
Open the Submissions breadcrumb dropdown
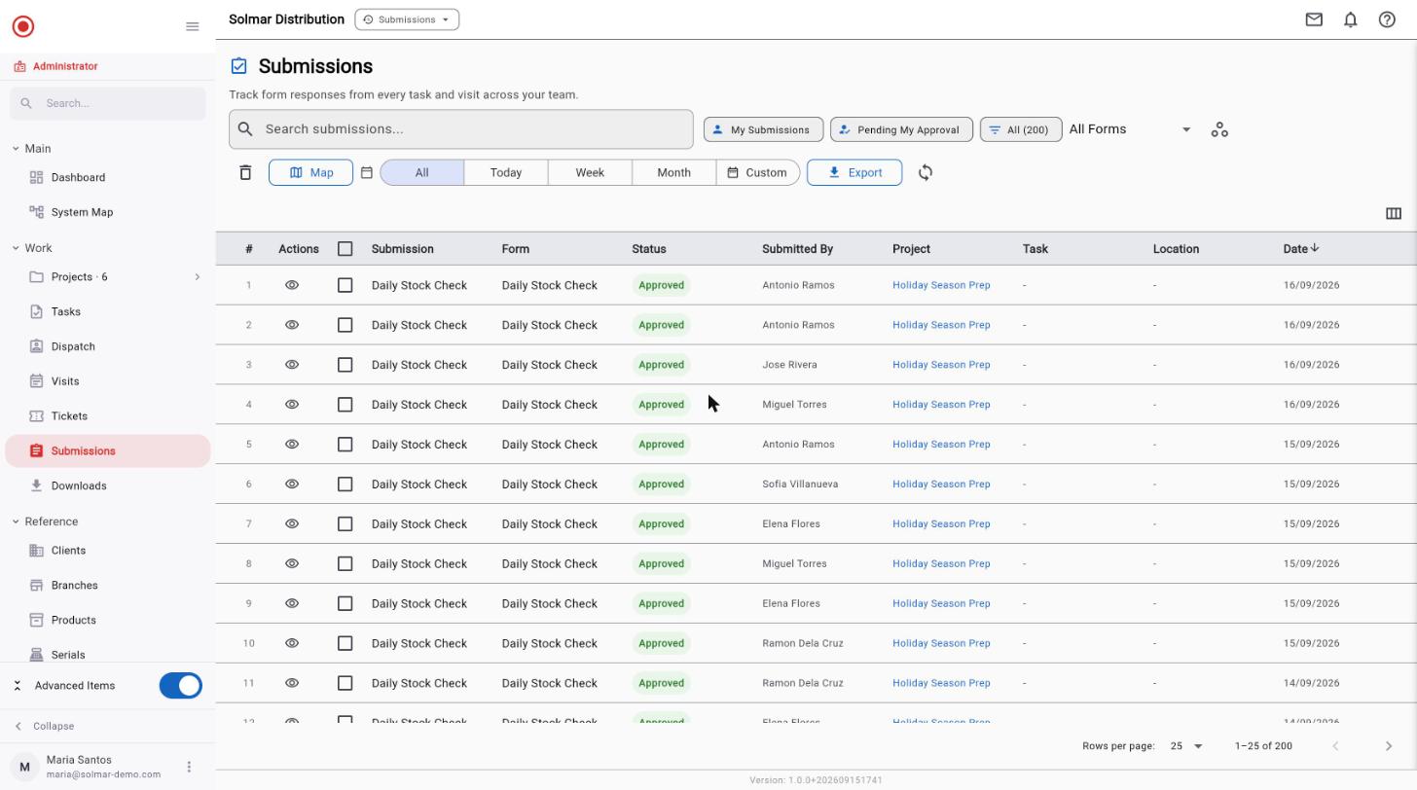(407, 19)
